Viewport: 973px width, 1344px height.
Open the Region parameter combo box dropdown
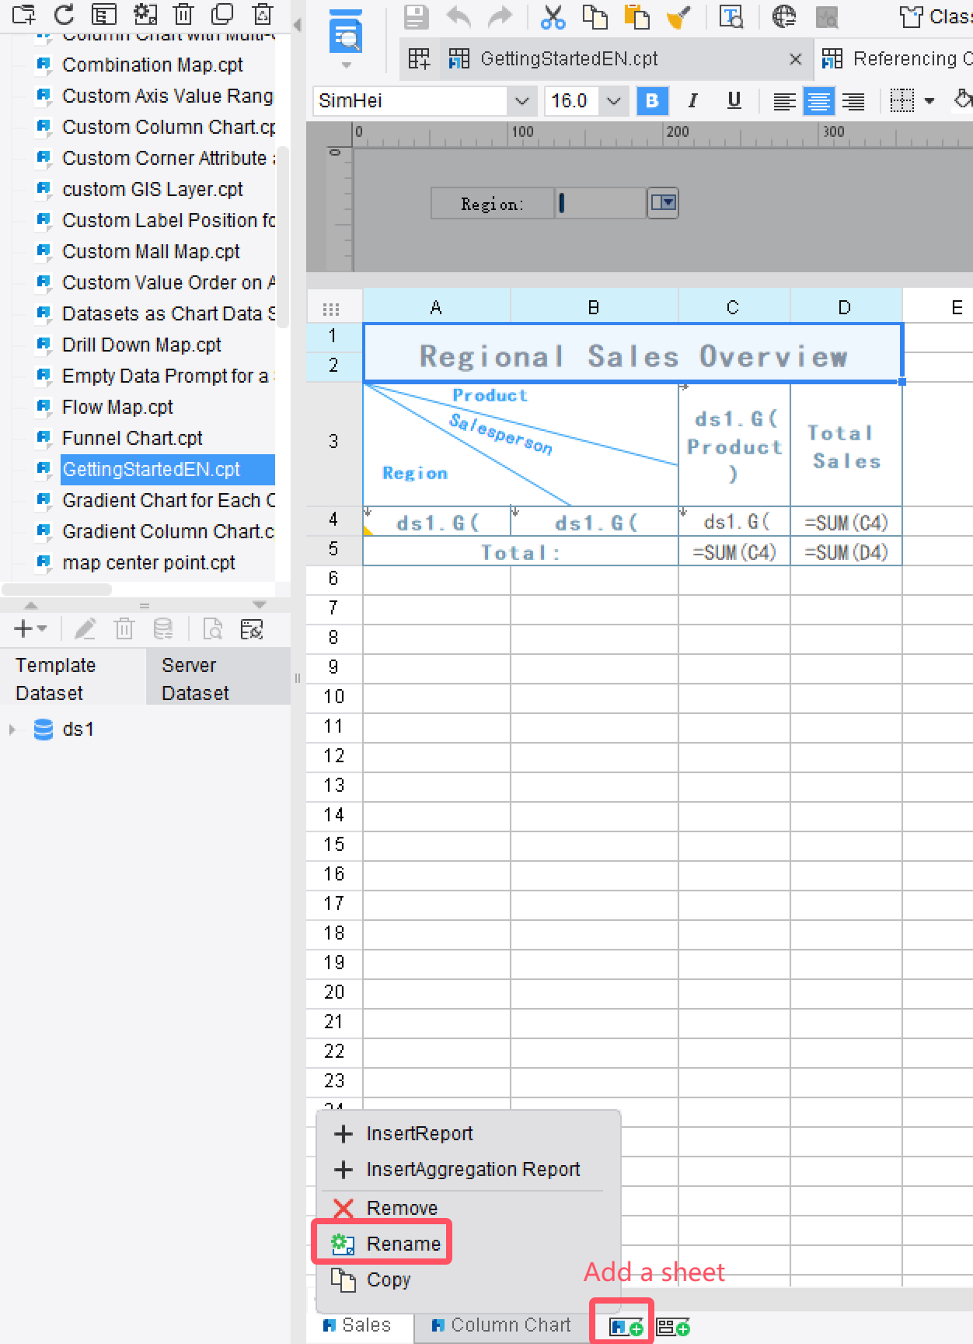point(663,203)
